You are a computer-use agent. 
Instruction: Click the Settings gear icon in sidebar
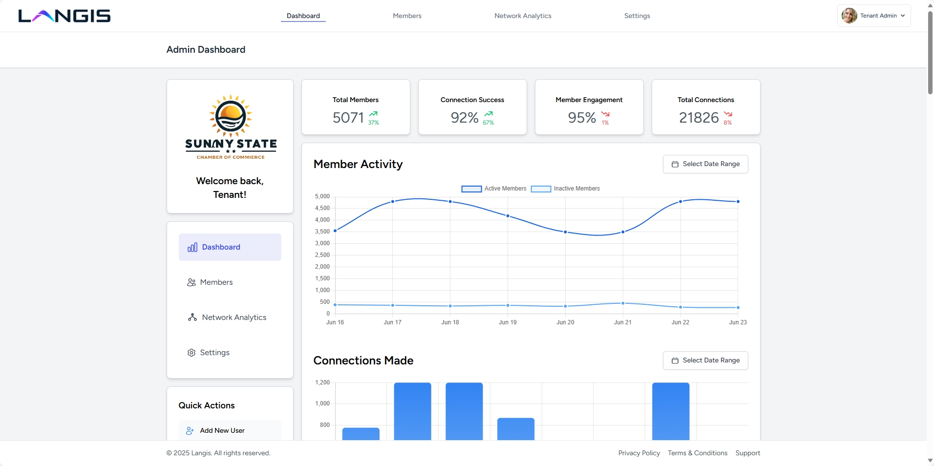pyautogui.click(x=191, y=353)
